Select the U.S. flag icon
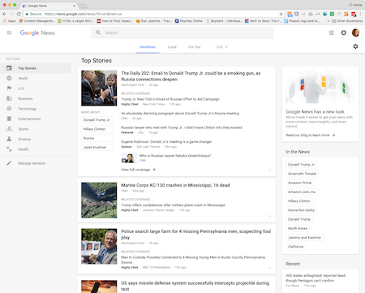The width and height of the screenshot is (365, 293). tap(9, 88)
